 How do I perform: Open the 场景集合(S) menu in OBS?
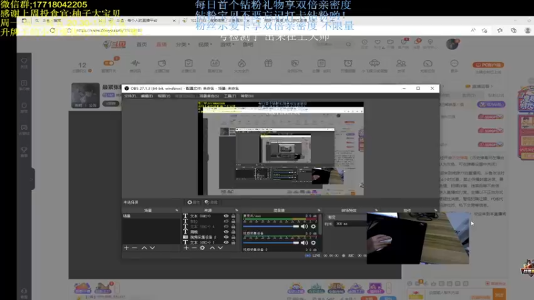[209, 96]
